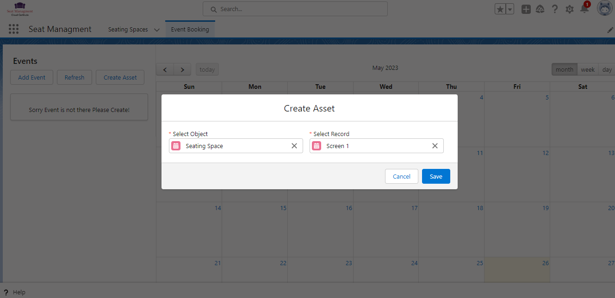The width and height of the screenshot is (615, 298).
Task: Open the notifications bell
Action: (x=584, y=9)
